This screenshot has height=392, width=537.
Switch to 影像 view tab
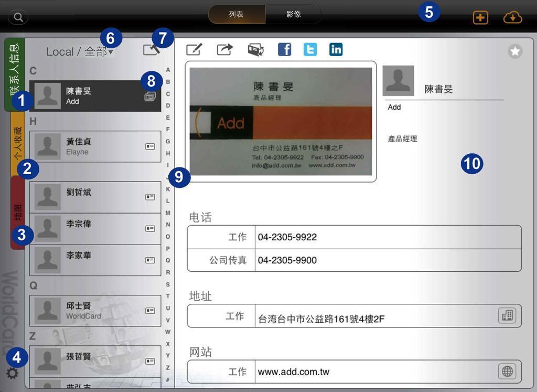tap(293, 15)
